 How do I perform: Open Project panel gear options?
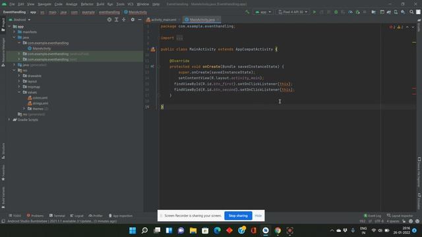133,20
